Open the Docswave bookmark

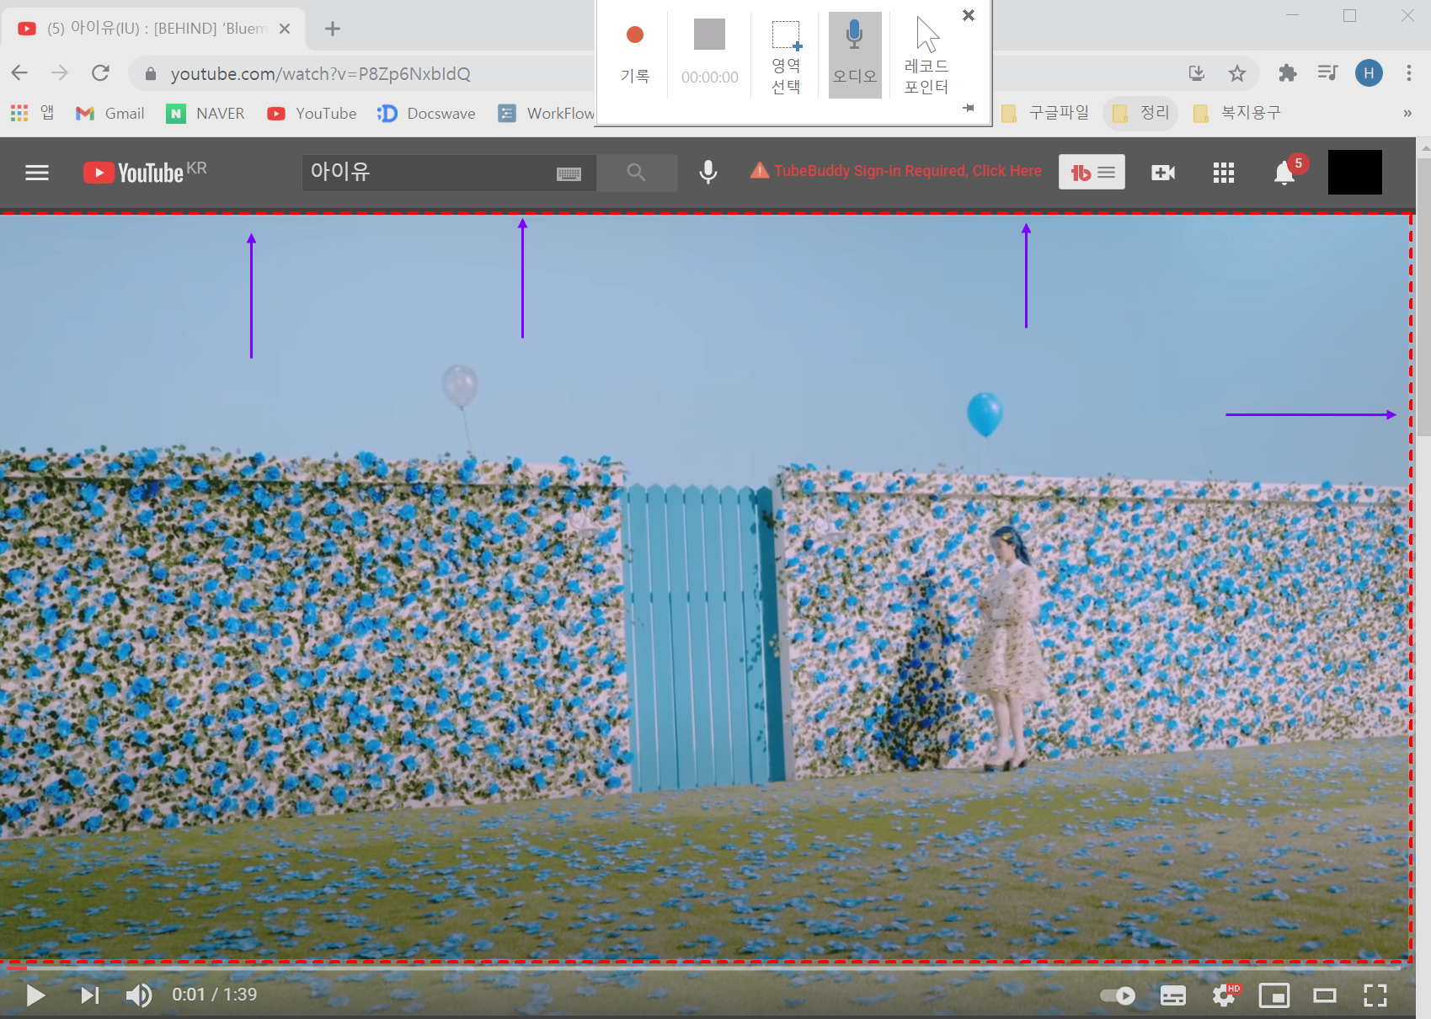coord(426,113)
